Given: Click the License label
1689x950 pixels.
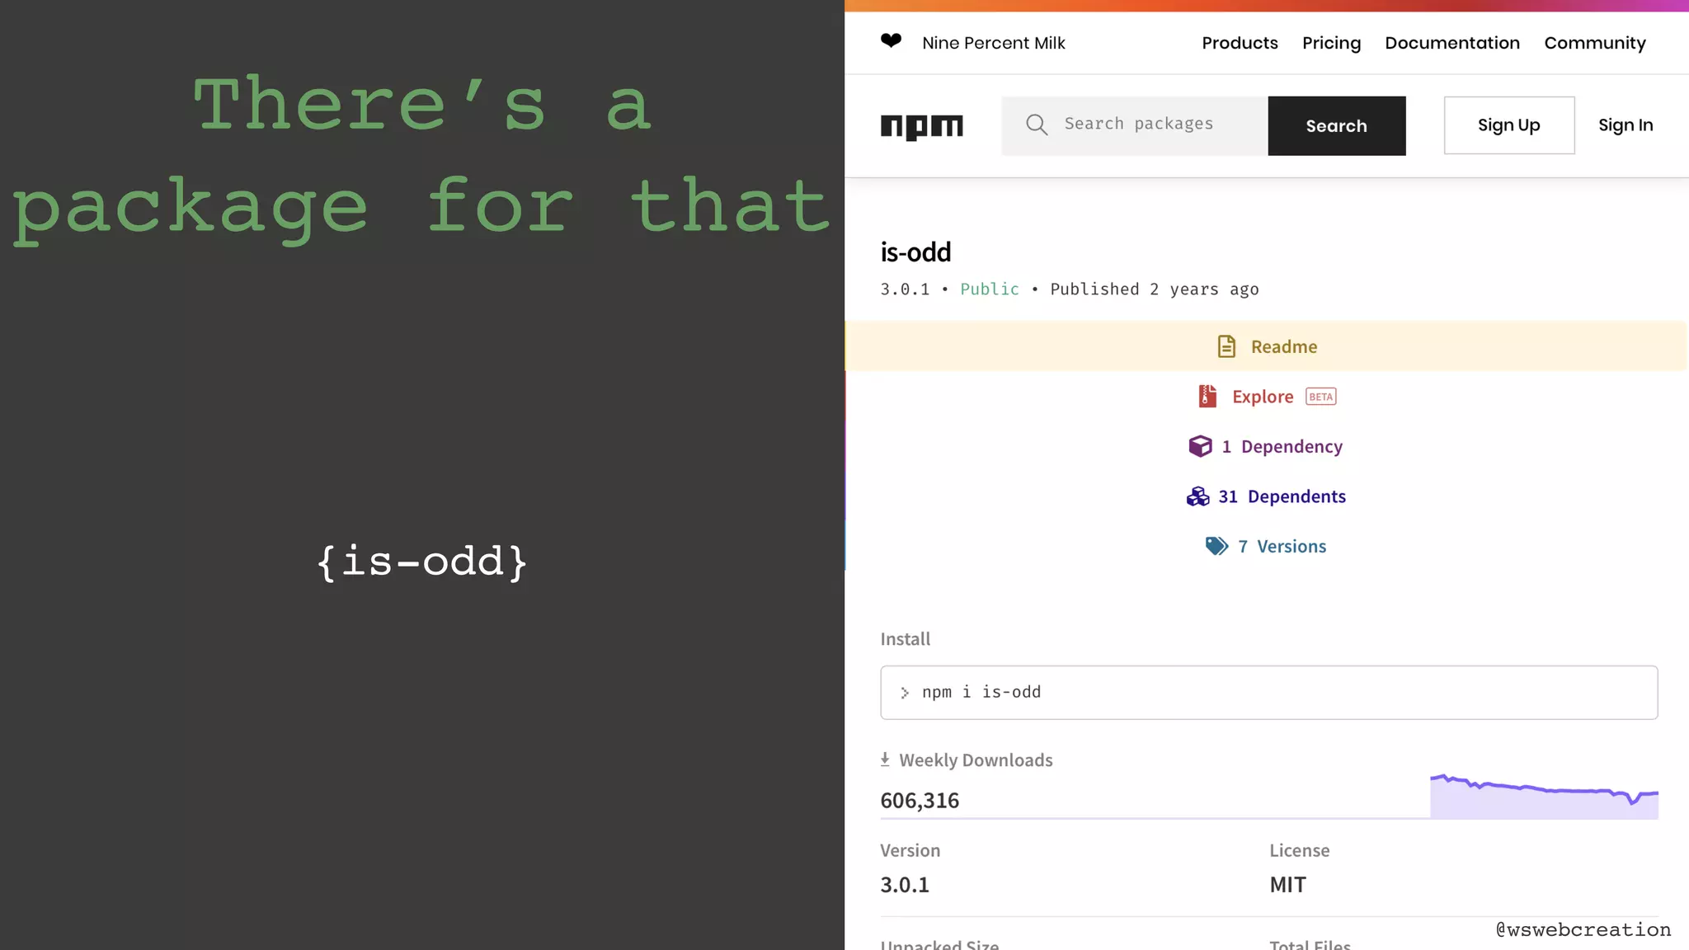Looking at the screenshot, I should coord(1299,850).
